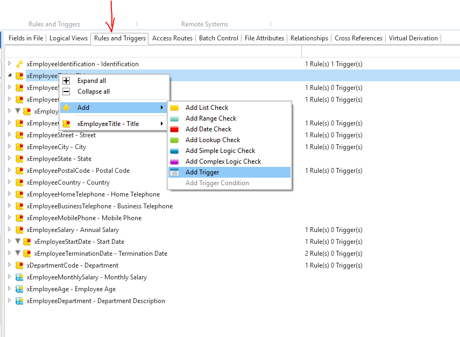Click the field icon beside xEmployeeHomeTelephone

19,194
